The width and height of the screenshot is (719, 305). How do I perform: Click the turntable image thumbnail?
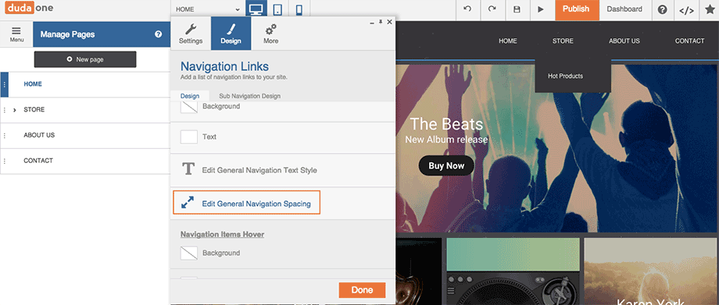pos(513,271)
